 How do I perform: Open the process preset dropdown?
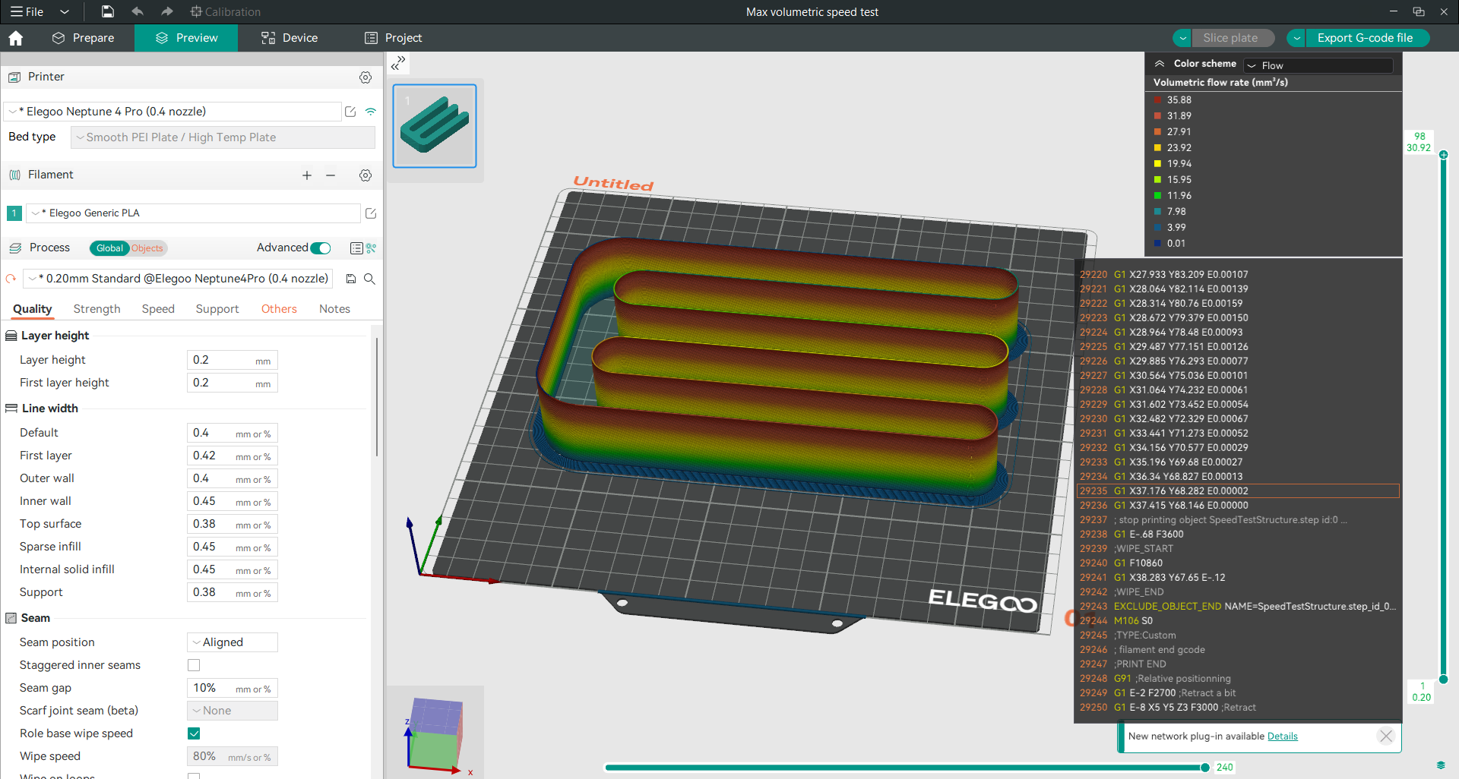pos(179,279)
